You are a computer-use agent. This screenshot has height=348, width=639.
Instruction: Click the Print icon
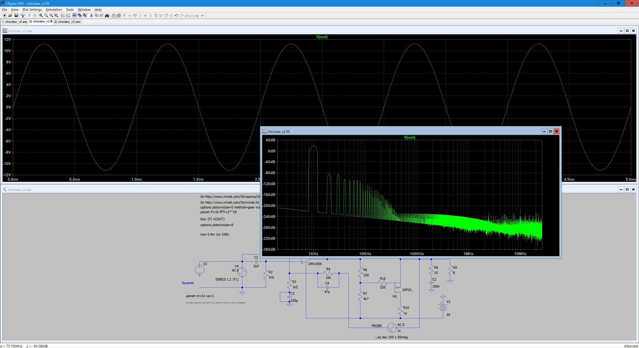tap(119, 16)
